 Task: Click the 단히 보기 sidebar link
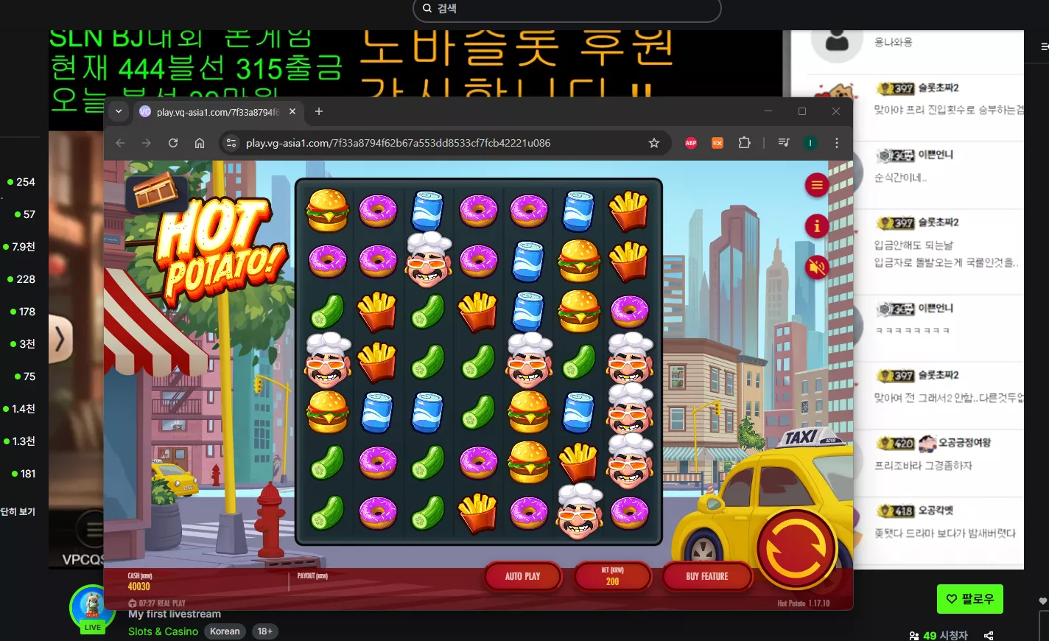click(x=18, y=511)
